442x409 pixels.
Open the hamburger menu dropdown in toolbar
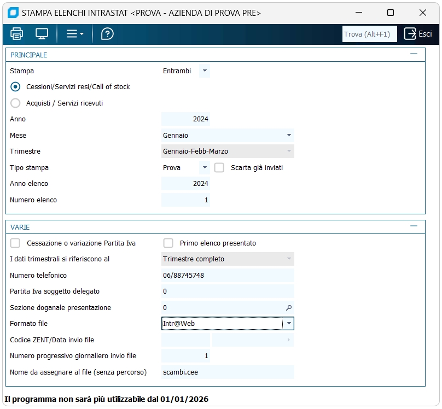[75, 34]
